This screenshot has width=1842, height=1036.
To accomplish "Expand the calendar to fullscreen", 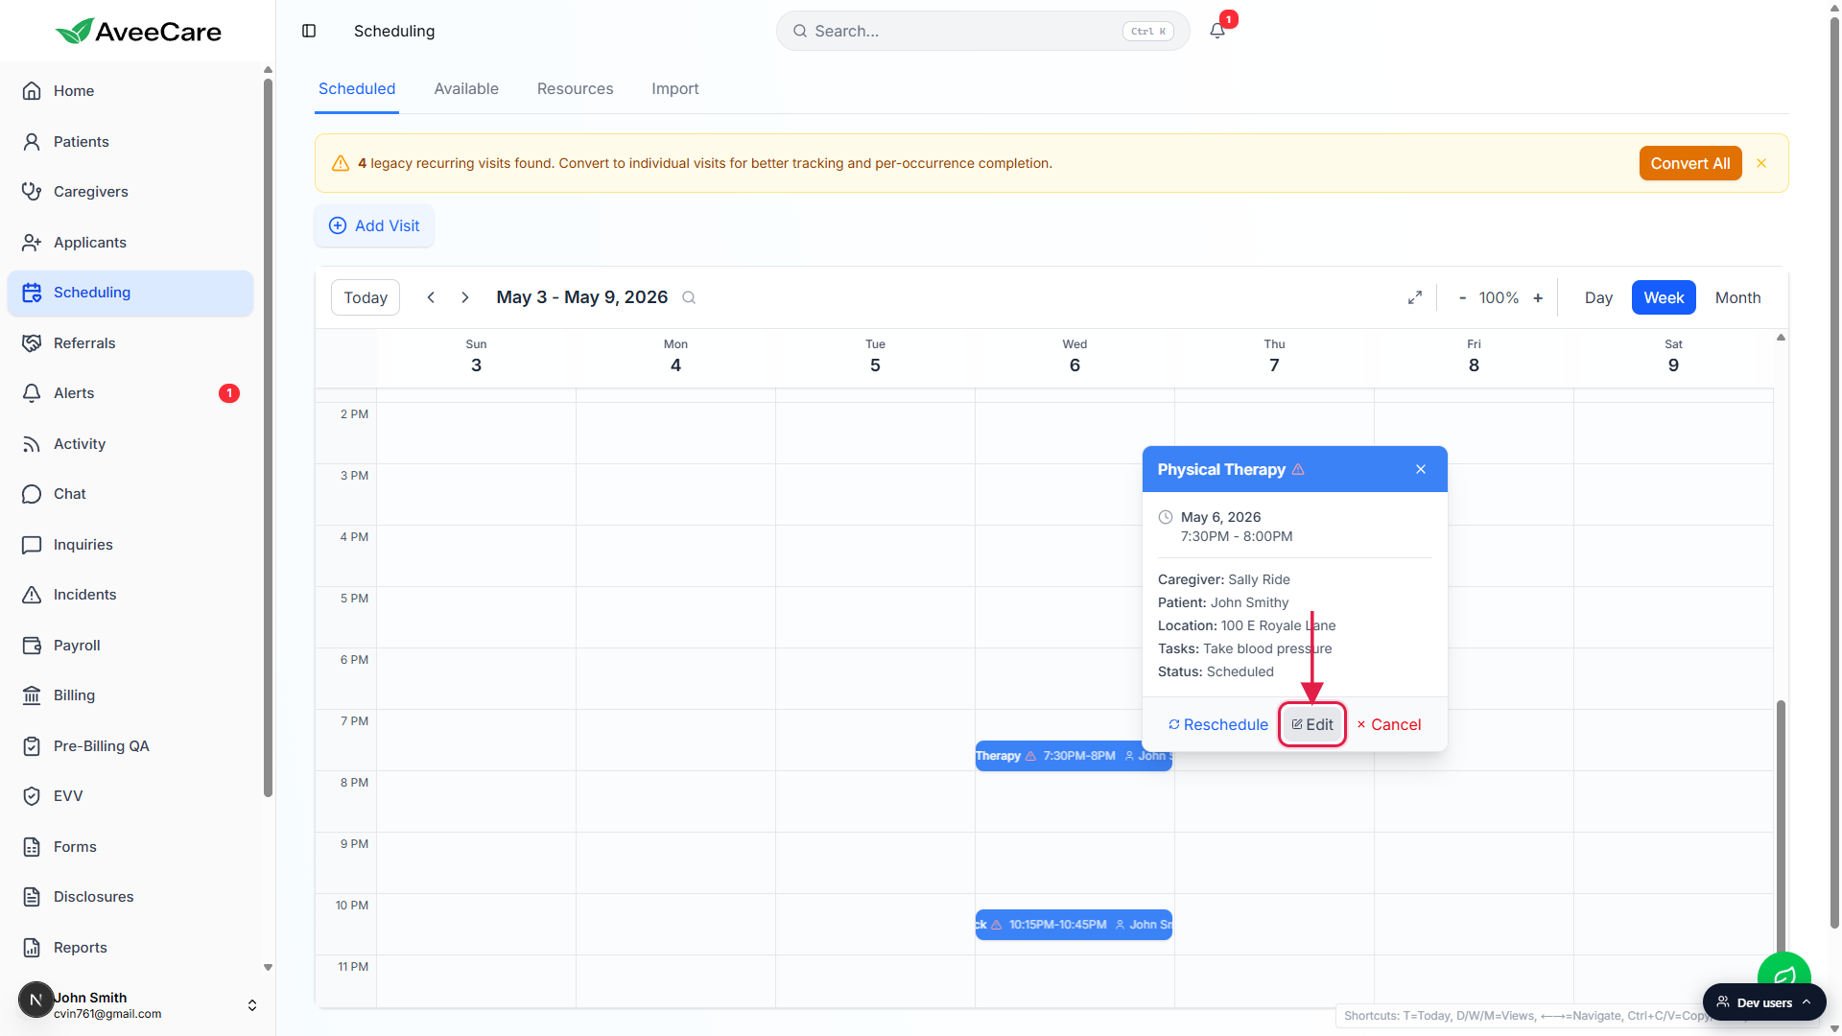I will click(x=1415, y=297).
